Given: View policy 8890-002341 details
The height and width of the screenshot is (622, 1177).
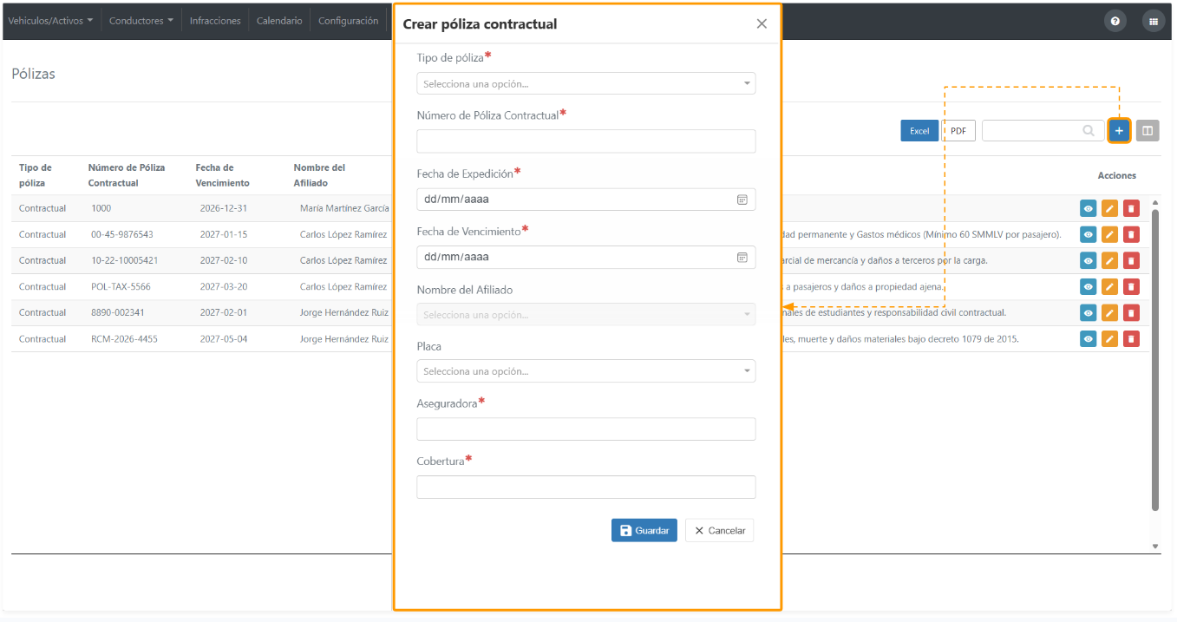Looking at the screenshot, I should [1089, 312].
